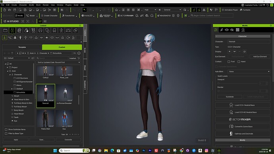Select the Aliens folder in tree
This screenshot has width=274, height=154.
(19, 85)
